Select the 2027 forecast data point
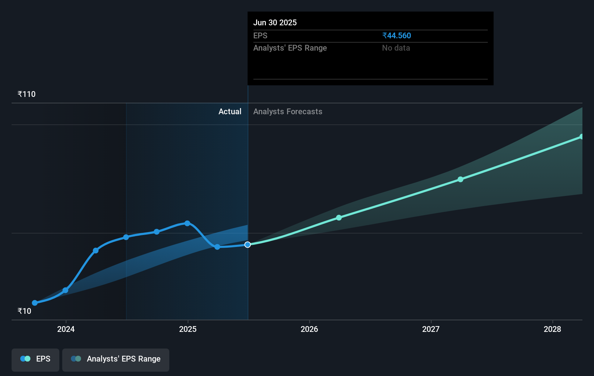 tap(461, 179)
